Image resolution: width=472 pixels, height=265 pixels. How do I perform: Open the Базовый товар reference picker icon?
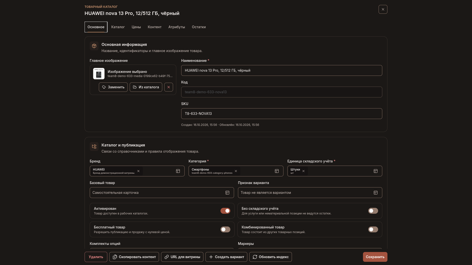coord(227,193)
